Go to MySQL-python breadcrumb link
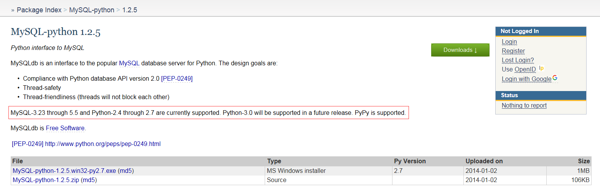600x189 pixels. [92, 10]
